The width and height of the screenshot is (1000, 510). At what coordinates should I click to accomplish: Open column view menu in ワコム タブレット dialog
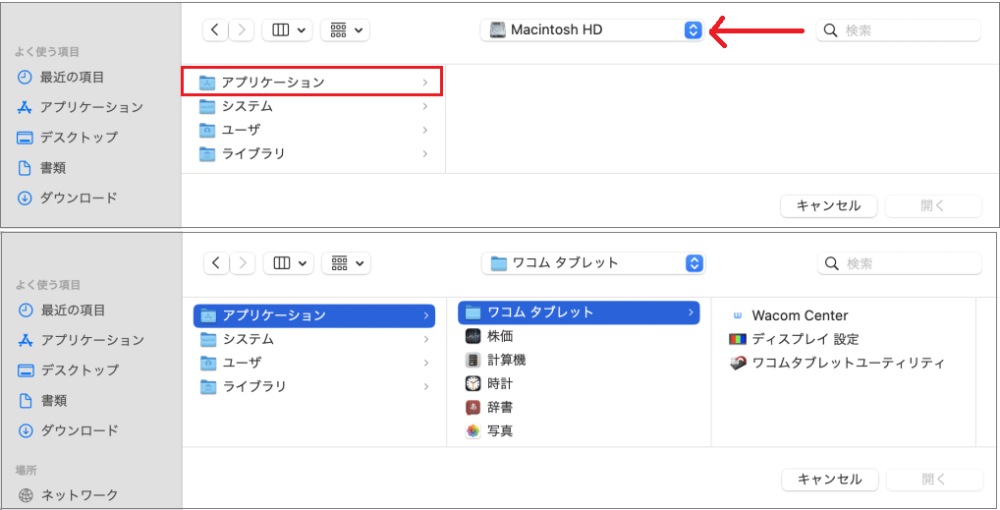[288, 263]
